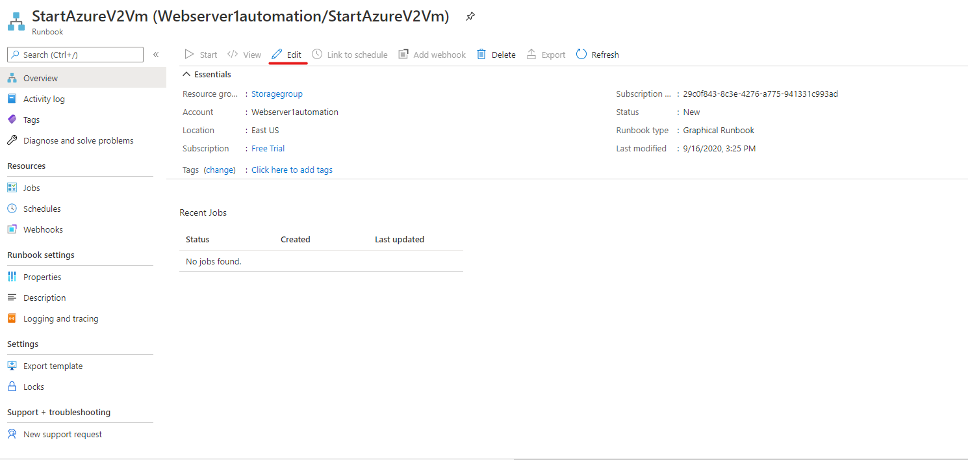968x460 pixels.
Task: Click the Export template icon in sidebar
Action: 12,366
